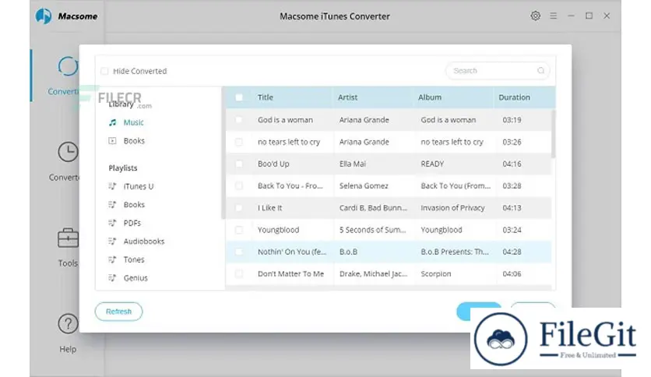Image resolution: width=651 pixels, height=377 pixels.
Task: Check the God is a woman row
Action: pyautogui.click(x=239, y=120)
